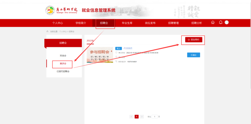
Task: Open the 招聘会 navigation menu
Action: pos(104,23)
